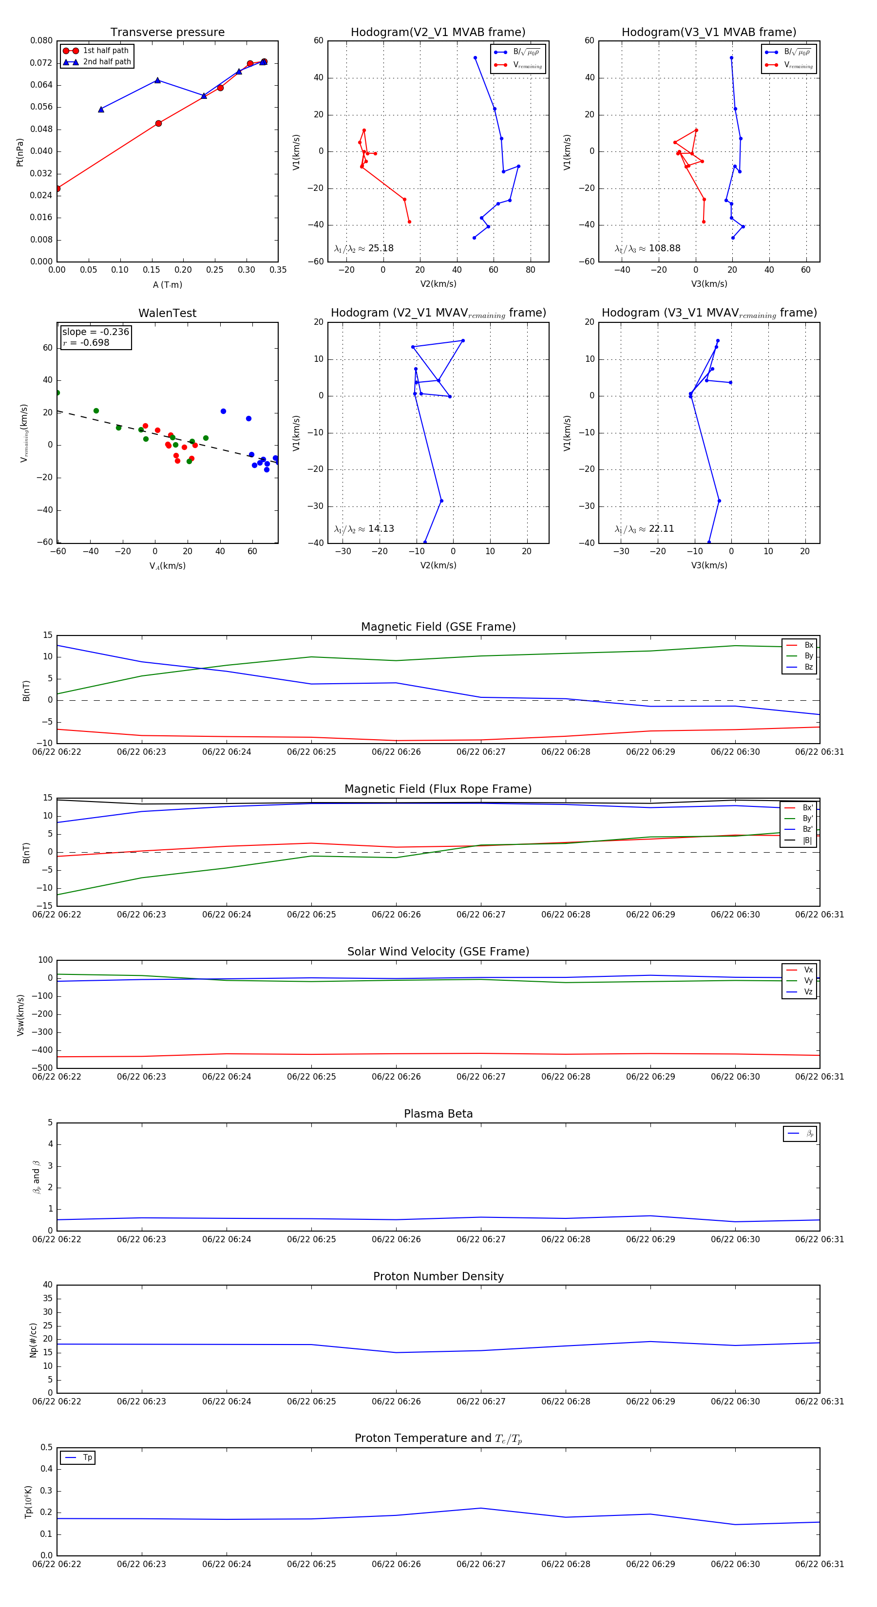The height and width of the screenshot is (1607, 877).
Task: Click the 'WalenTest' plot title
Action: [x=167, y=313]
